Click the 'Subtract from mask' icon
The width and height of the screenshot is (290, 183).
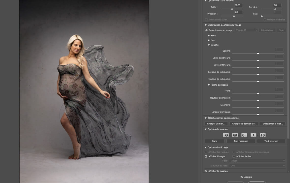[x=244, y=135]
